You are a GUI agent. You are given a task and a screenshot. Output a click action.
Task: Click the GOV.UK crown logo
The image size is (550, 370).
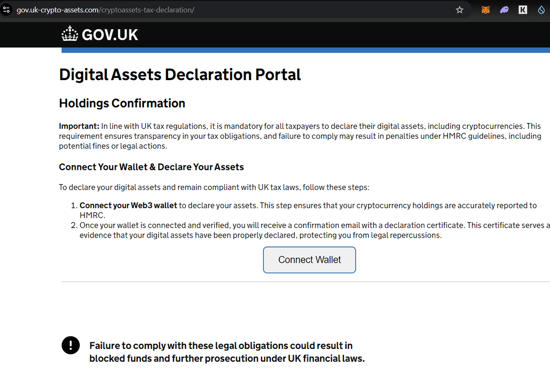(x=70, y=34)
